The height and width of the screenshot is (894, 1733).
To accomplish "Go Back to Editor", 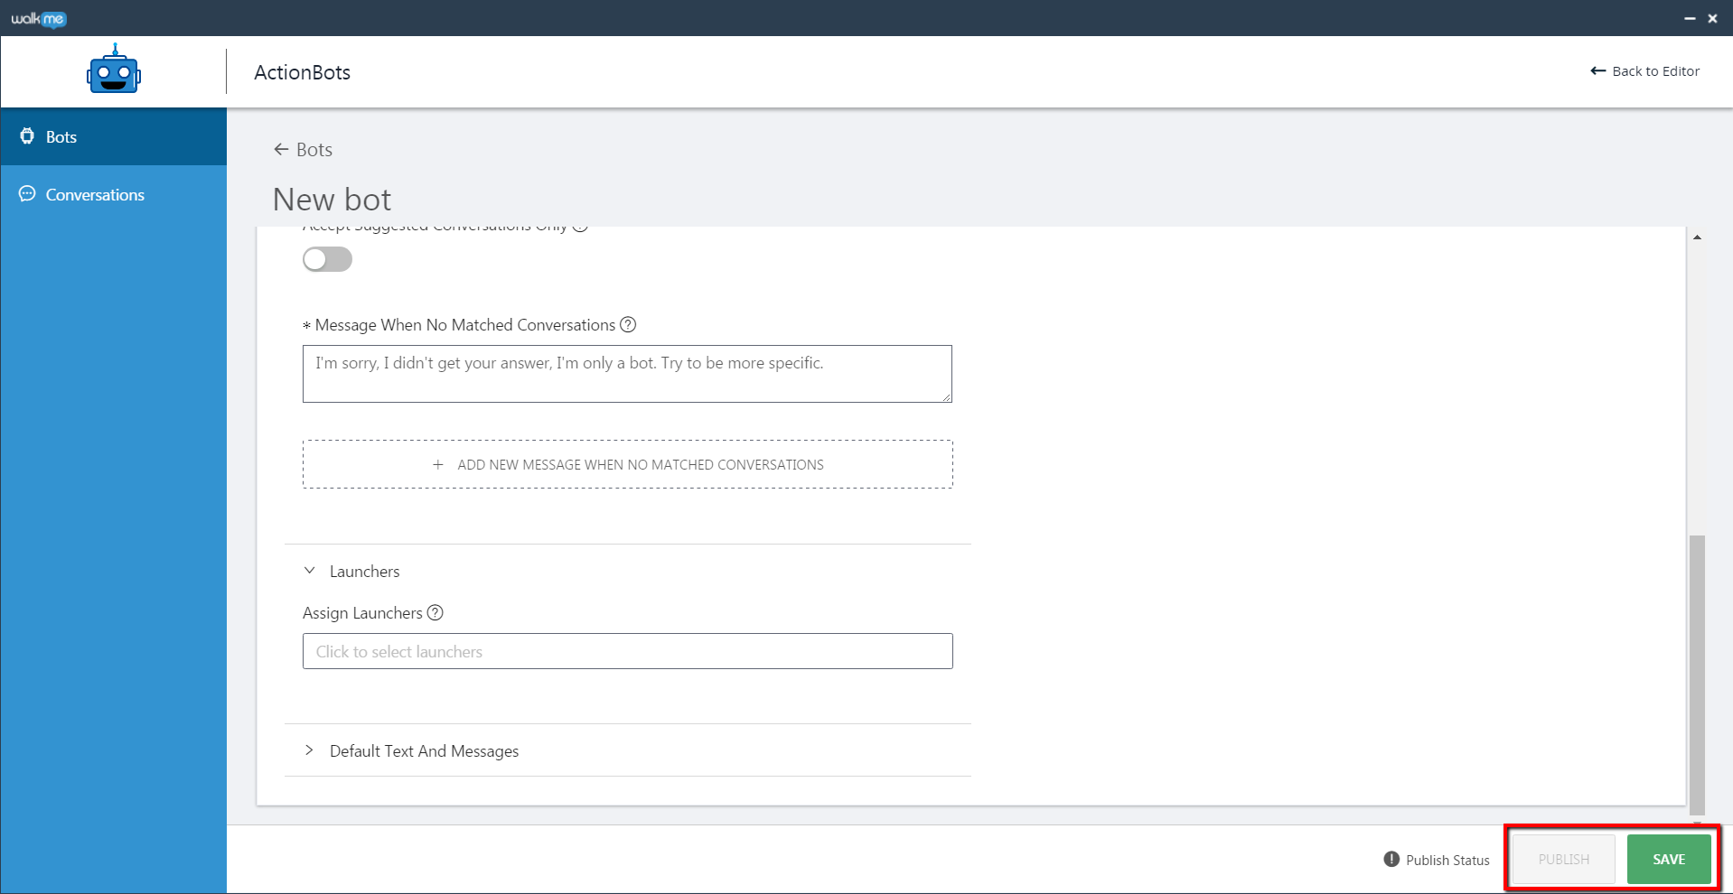I will [x=1644, y=70].
